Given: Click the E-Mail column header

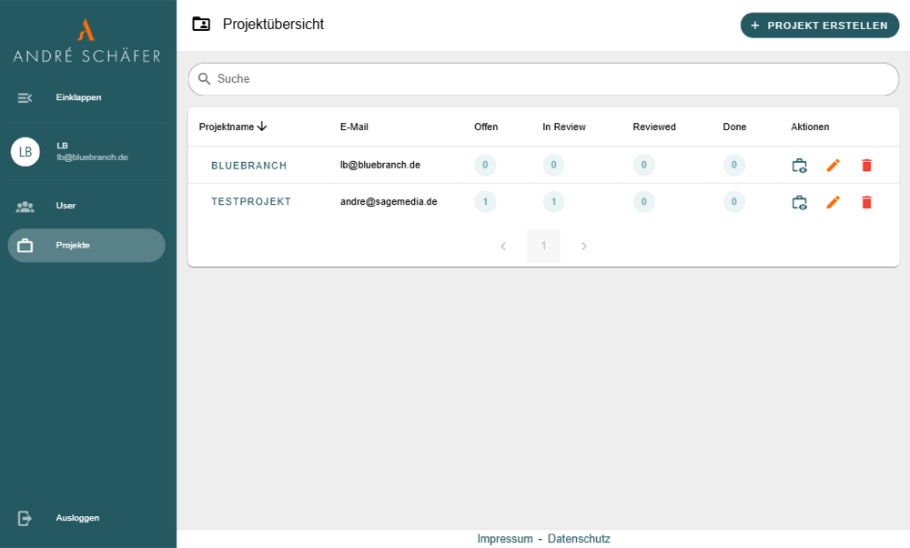Looking at the screenshot, I should pos(354,127).
